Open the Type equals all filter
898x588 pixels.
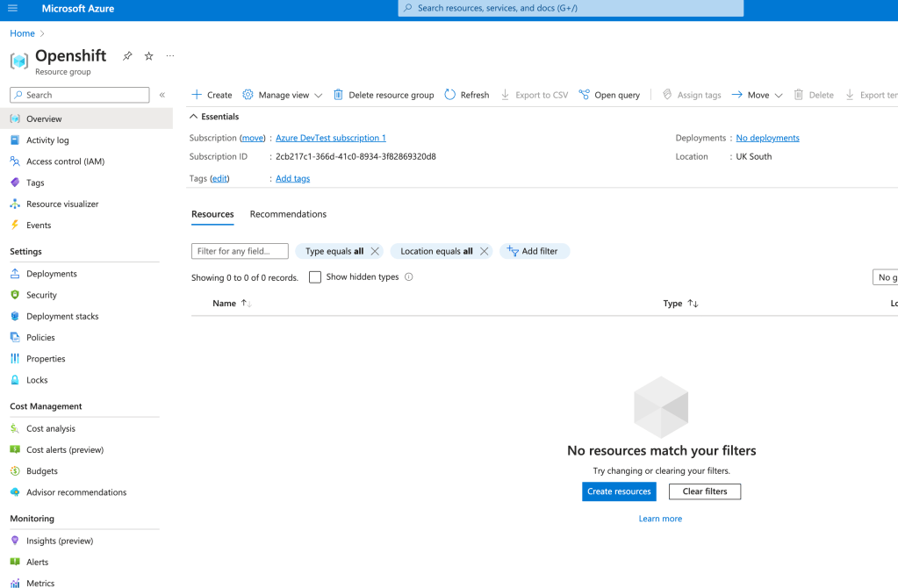coord(334,251)
